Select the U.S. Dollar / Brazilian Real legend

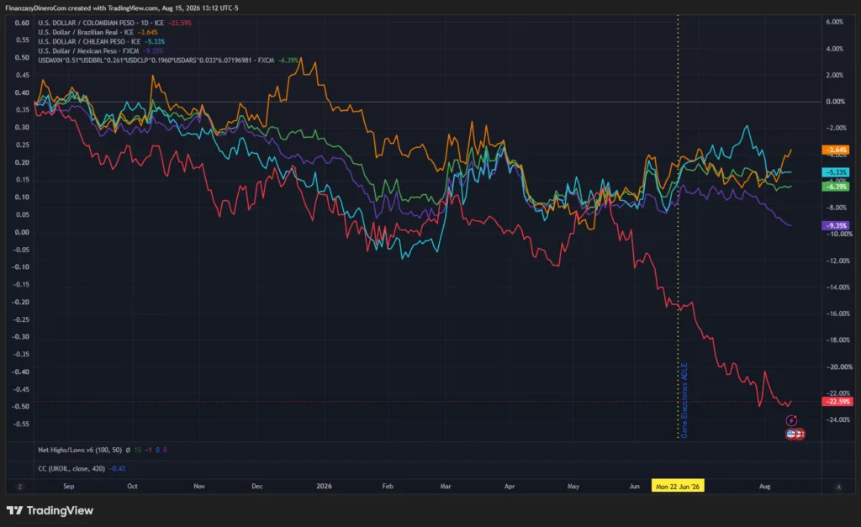click(86, 33)
